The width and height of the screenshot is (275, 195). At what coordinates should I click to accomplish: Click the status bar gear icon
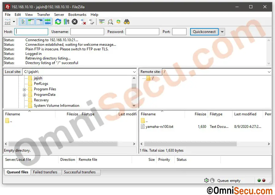click(206, 180)
